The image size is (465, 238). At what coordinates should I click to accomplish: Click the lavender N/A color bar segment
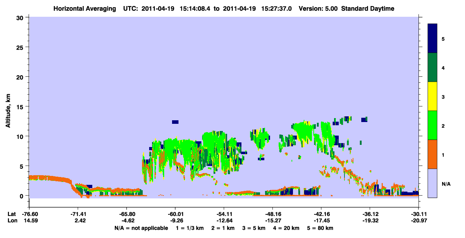pos(432,183)
